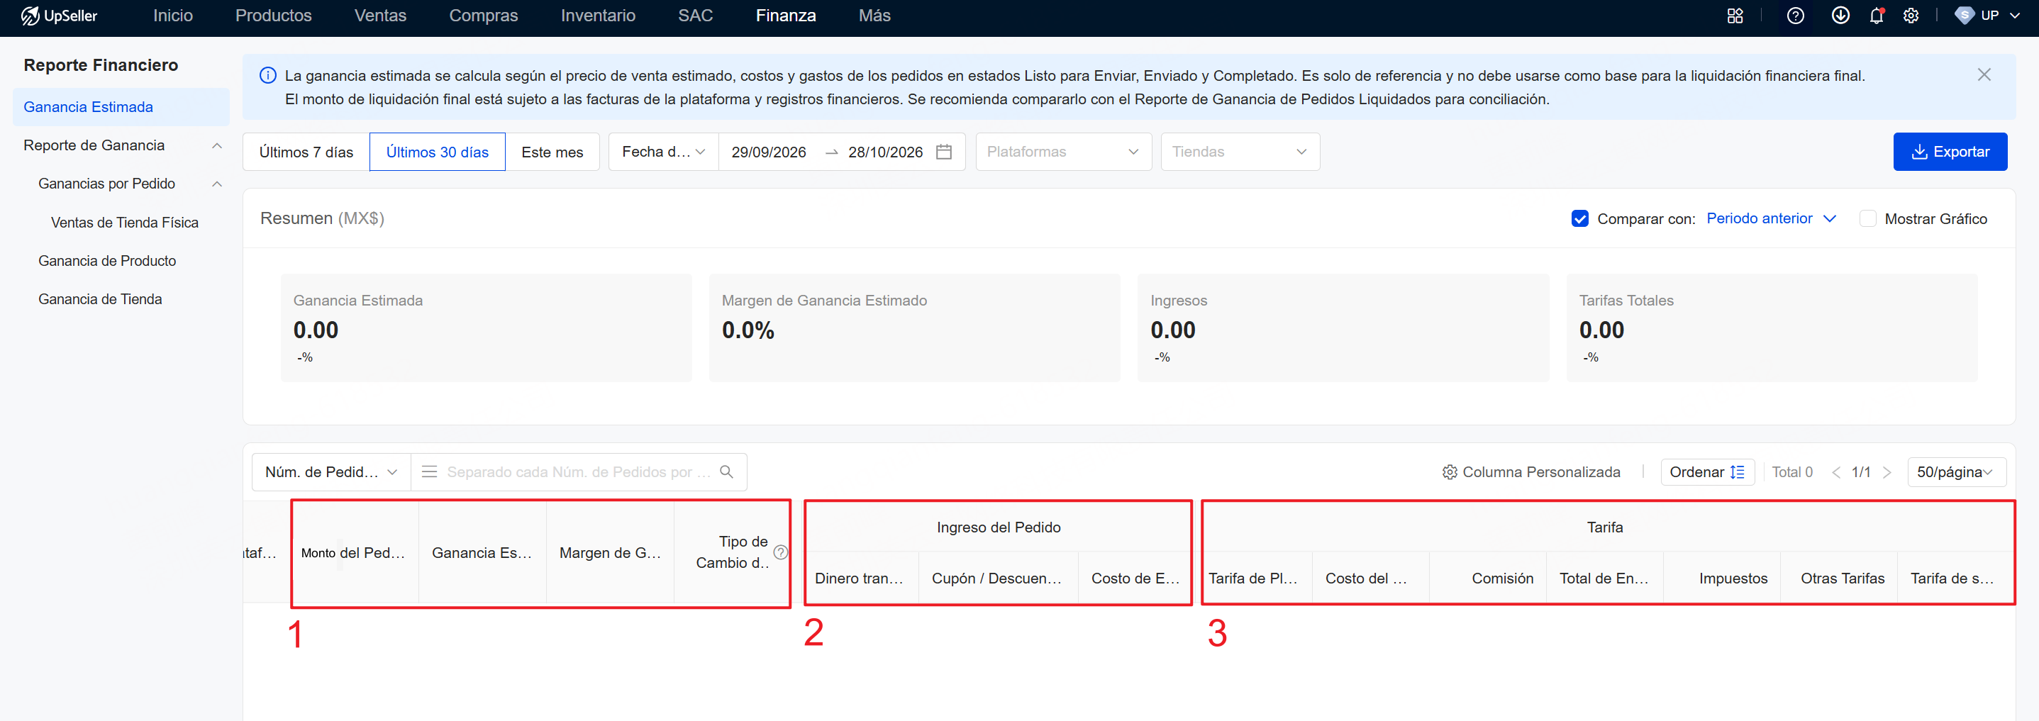Close the info banner
The image size is (2039, 721).
point(1984,74)
